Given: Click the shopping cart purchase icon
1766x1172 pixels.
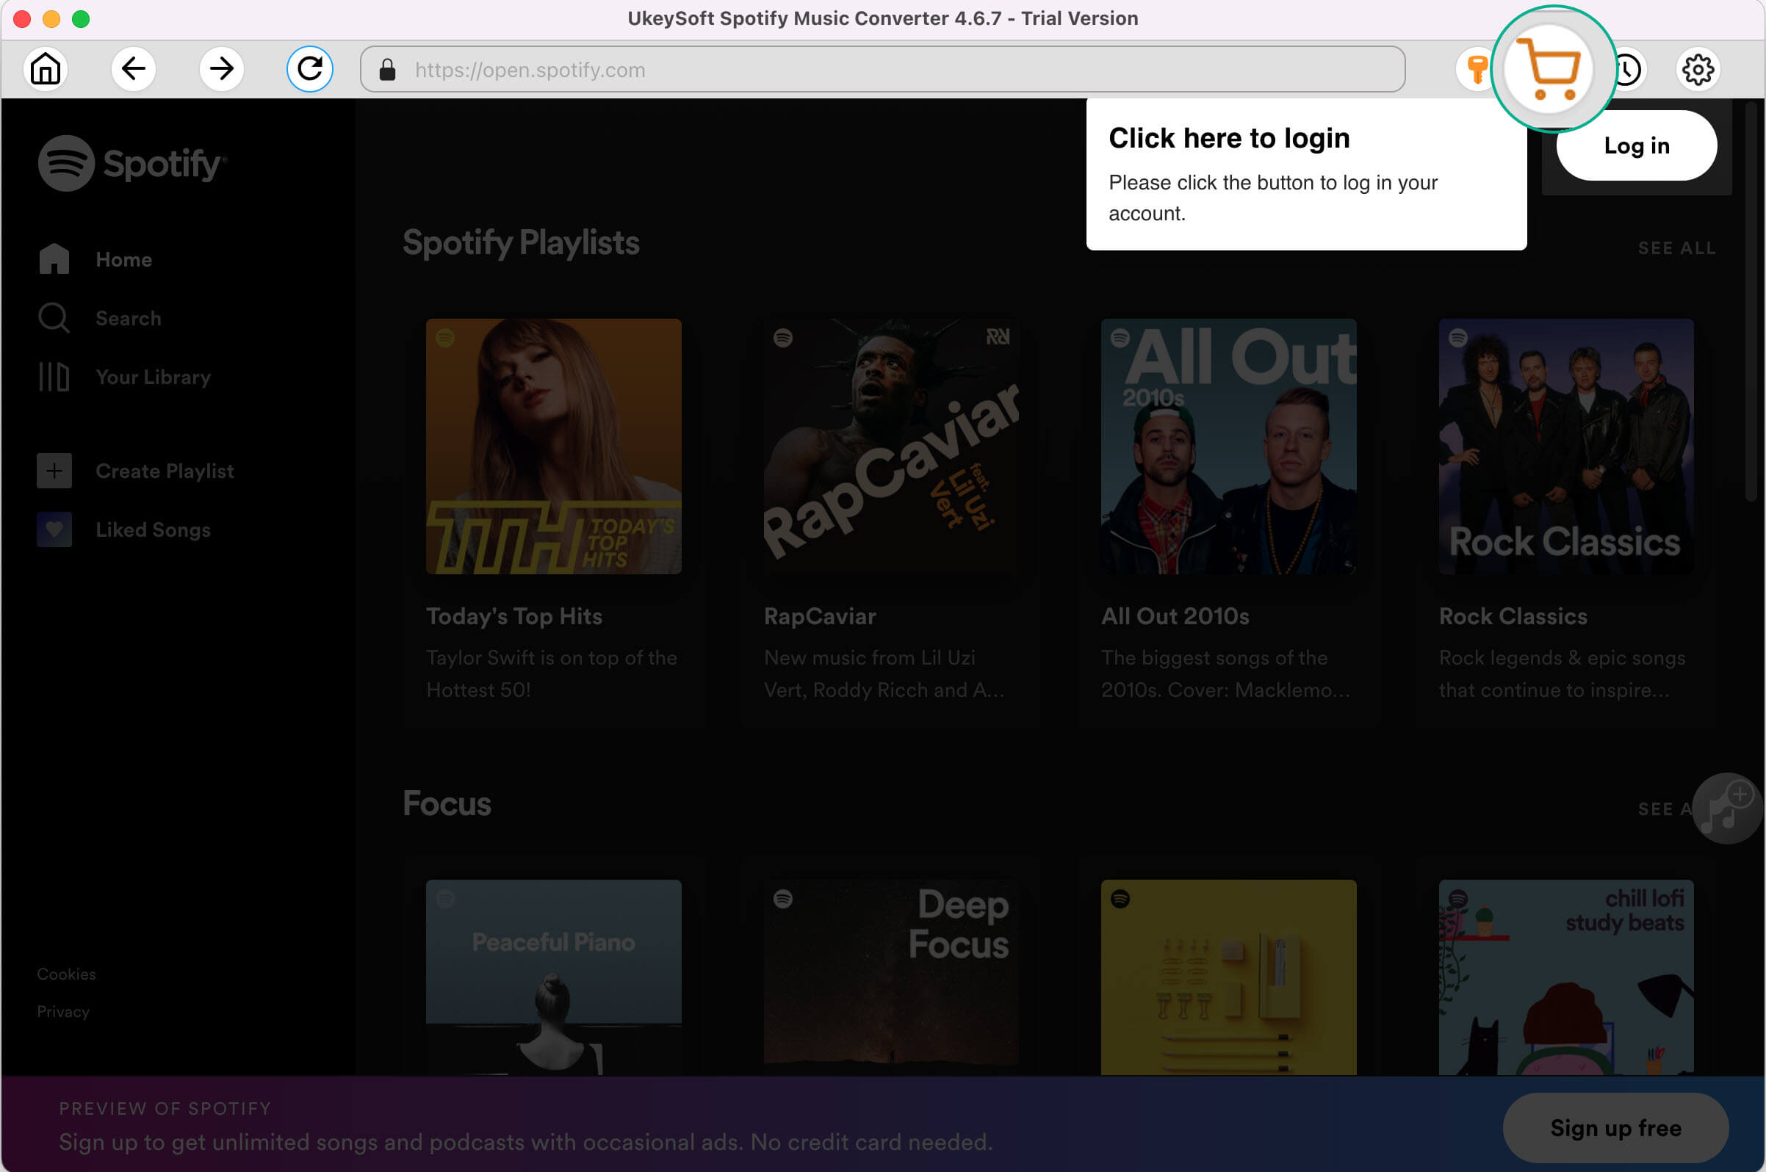Looking at the screenshot, I should [1550, 69].
